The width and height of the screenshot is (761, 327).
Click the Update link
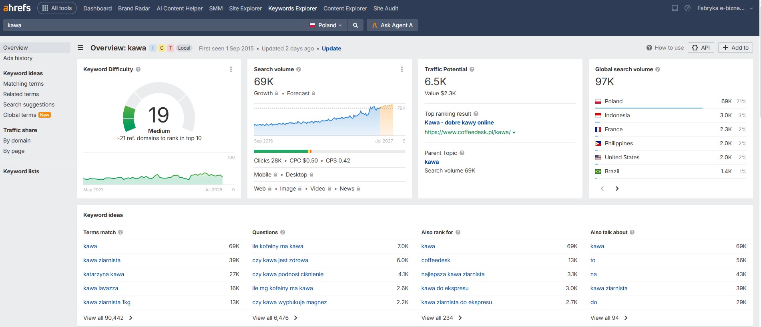point(331,48)
